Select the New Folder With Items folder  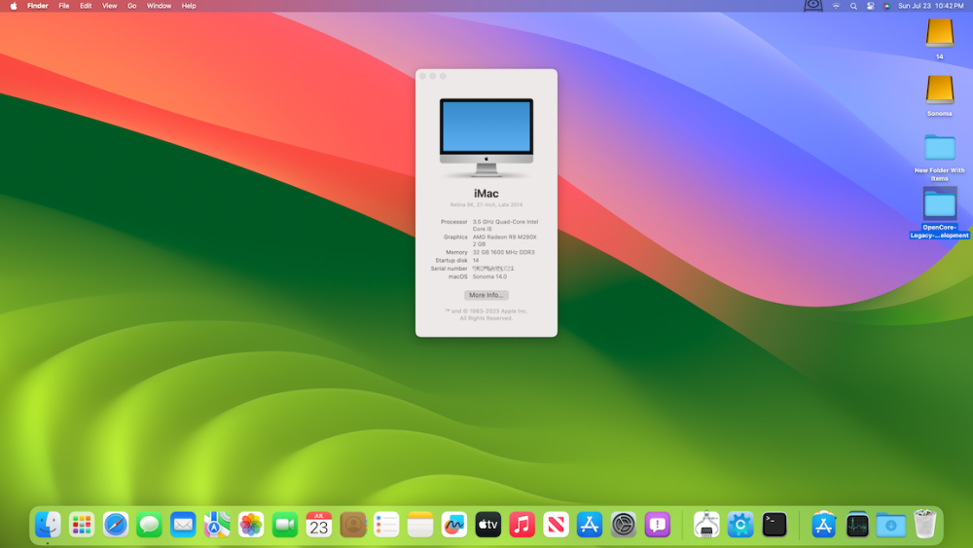coord(939,148)
